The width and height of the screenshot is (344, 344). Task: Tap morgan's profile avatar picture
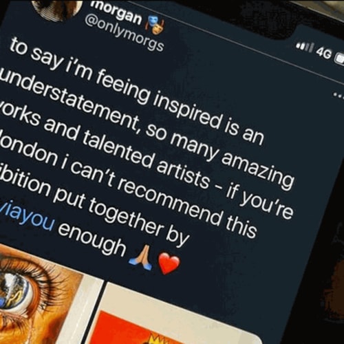click(56, 8)
